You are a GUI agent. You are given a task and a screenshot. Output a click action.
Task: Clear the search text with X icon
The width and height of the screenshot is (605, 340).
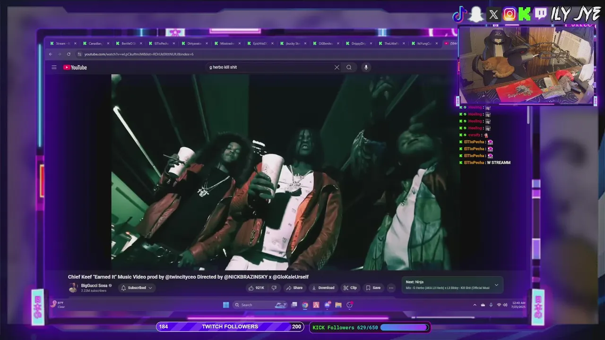point(337,67)
